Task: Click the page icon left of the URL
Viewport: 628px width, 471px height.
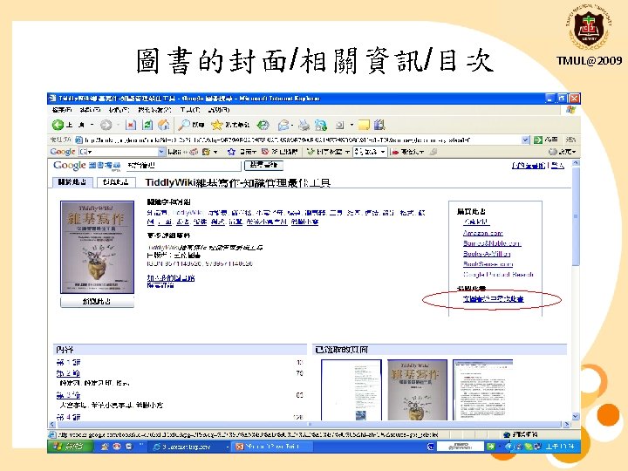Action: [x=78, y=140]
